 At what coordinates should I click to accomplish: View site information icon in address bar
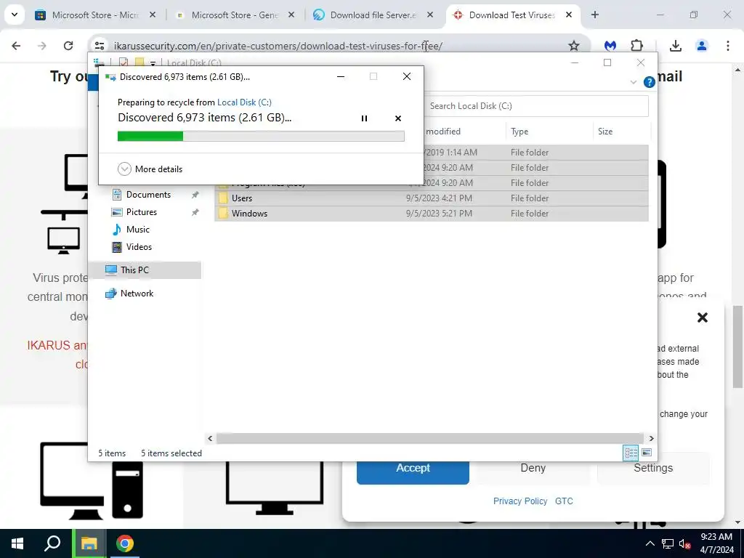click(99, 46)
